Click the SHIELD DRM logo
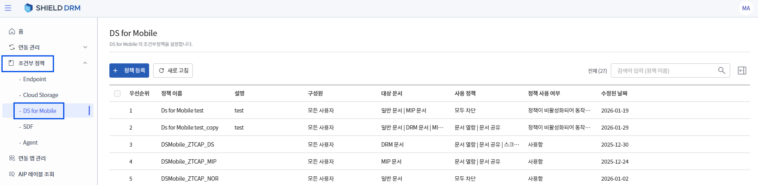Image resolution: width=758 pixels, height=185 pixels. tap(52, 8)
